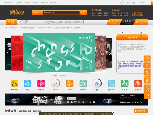
Task: Click the 分享 share icon
Action: point(147,88)
